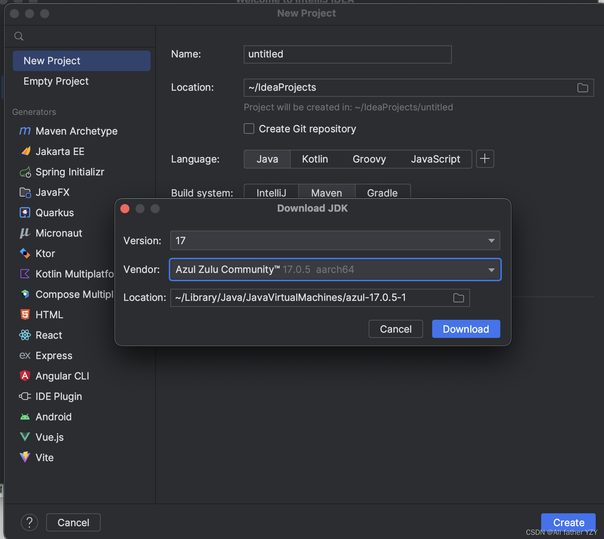Click the JDK Location path field
Viewport: 604px width, 539px height.
click(x=320, y=298)
